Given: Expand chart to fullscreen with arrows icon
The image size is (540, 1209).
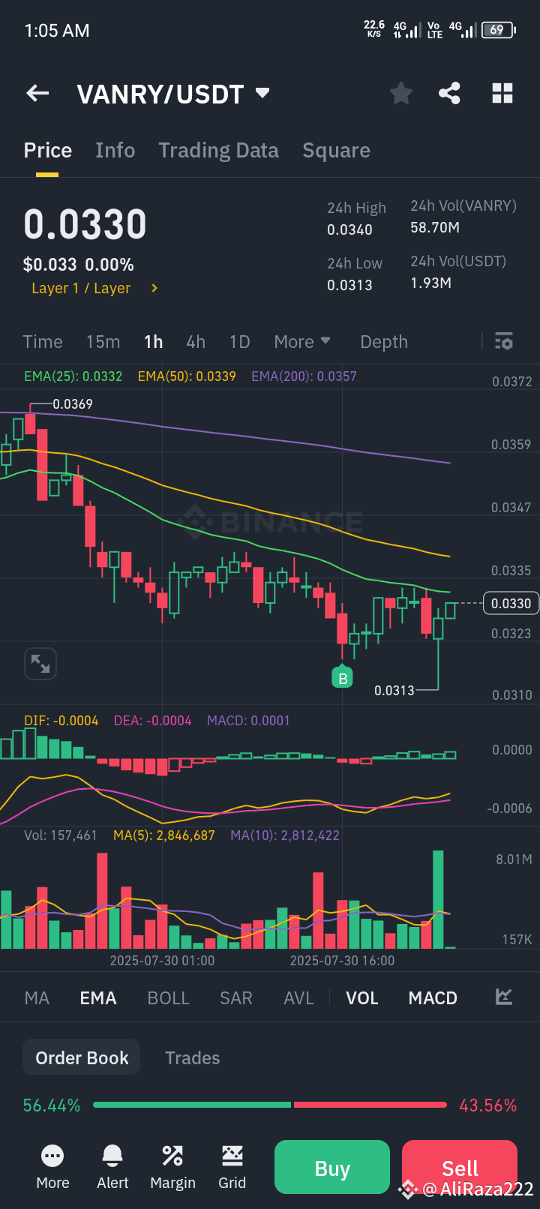Looking at the screenshot, I should pos(40,664).
